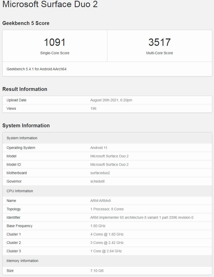The height and width of the screenshot is (277, 214).
Task: Select the Geekbench 5 Score heading
Action: point(26,23)
